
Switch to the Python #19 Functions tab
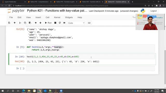tap(65, 2)
